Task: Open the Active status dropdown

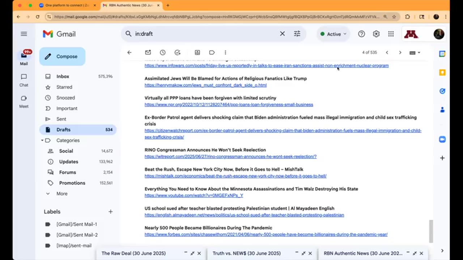Action: (x=333, y=34)
